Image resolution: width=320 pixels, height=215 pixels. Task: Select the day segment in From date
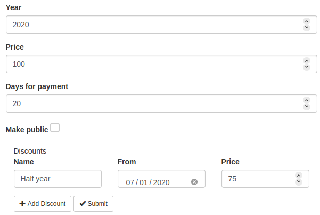pos(143,182)
